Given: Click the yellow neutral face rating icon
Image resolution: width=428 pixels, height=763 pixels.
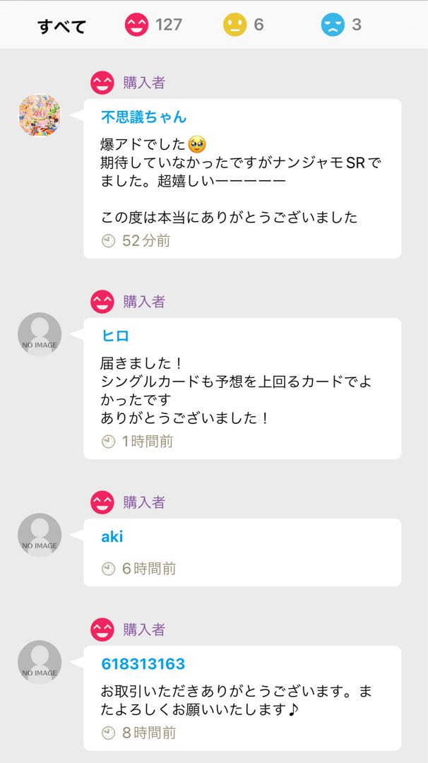Looking at the screenshot, I should pos(233,23).
